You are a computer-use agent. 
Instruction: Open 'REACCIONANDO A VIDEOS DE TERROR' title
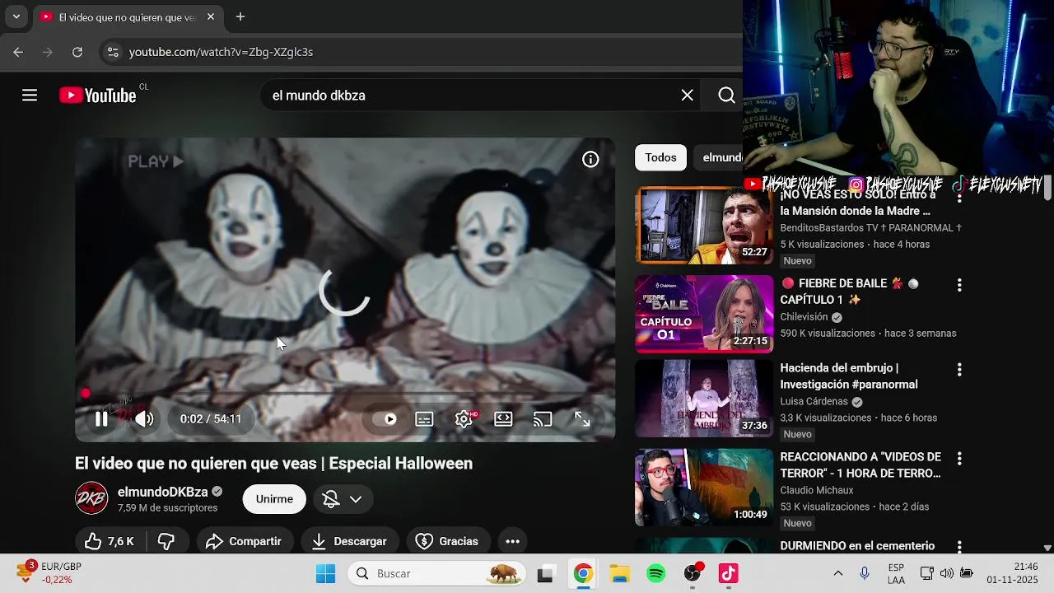coord(860,465)
